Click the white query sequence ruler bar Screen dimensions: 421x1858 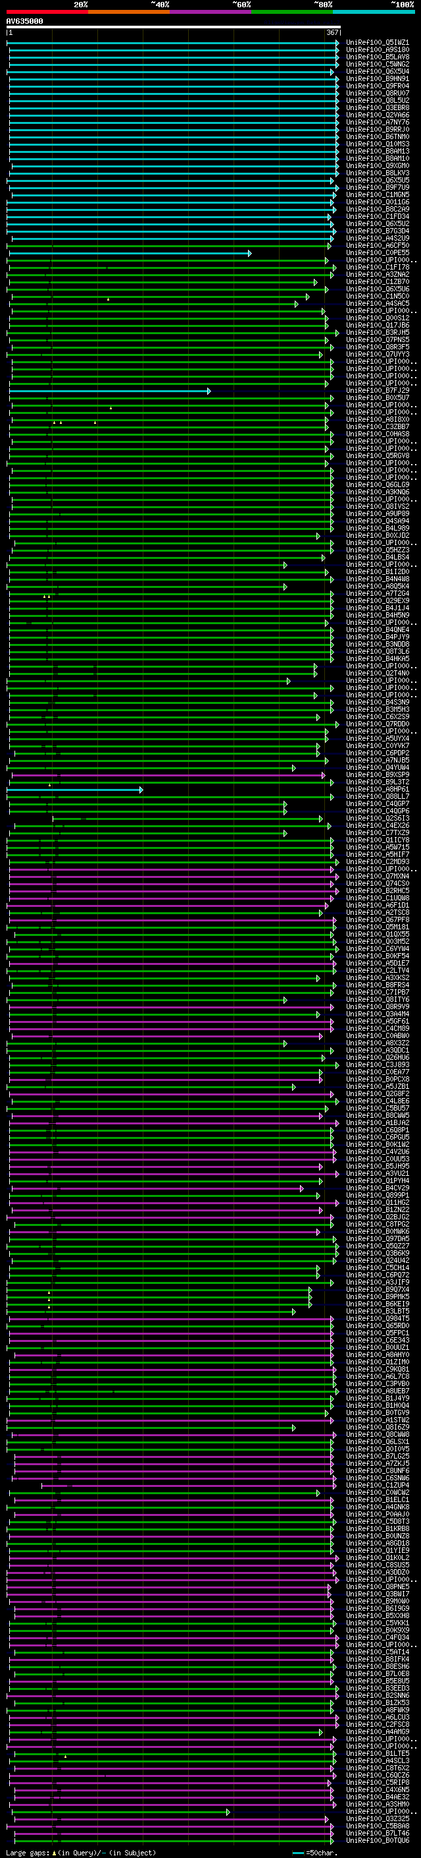pos(174,26)
